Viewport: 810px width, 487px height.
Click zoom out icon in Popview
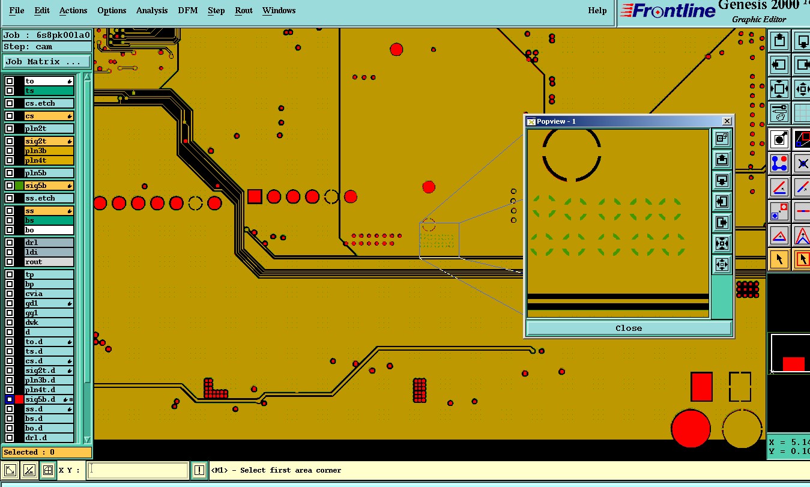(722, 264)
